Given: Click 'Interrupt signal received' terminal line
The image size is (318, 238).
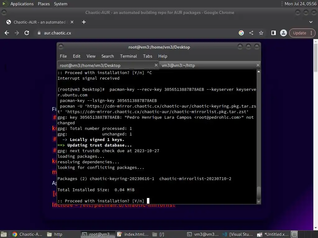Looking at the screenshot, I should (89, 78).
